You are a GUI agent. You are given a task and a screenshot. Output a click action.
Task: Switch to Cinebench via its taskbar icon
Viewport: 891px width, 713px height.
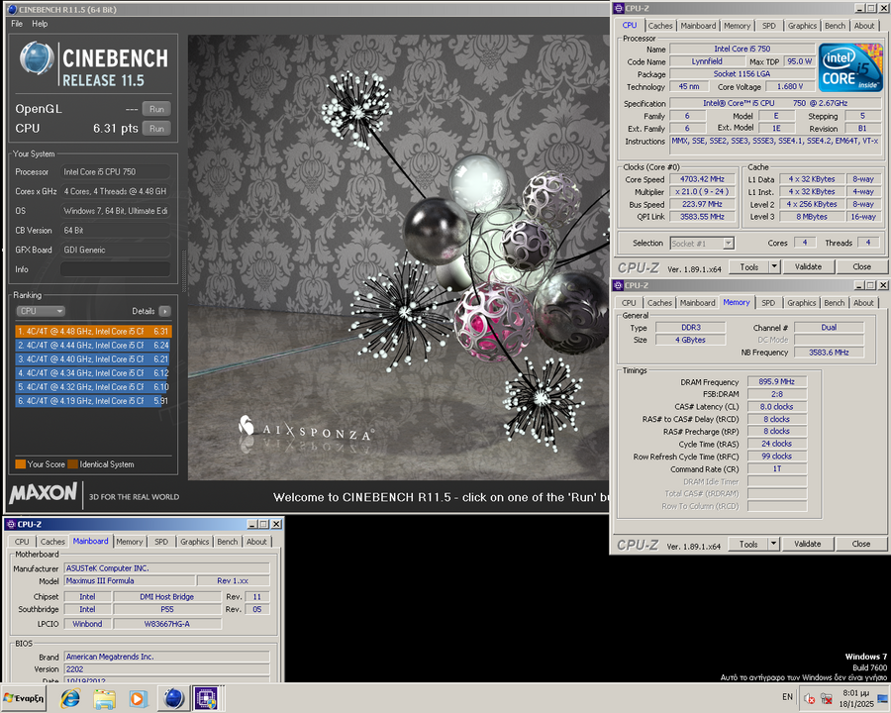[173, 697]
